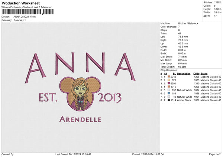This screenshot has width=223, height=157.
Task: Click the Min Stitch value '0.2 mm'
Action: click(x=182, y=60)
